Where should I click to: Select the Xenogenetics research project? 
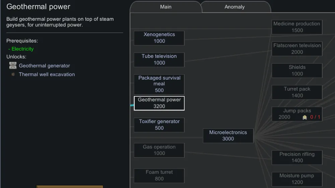(159, 38)
